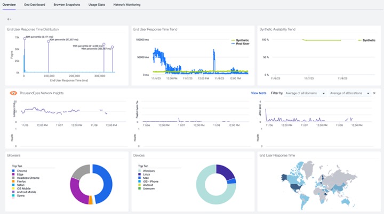
Task: Click the 95th percentile marker circle
Action: tap(104, 45)
